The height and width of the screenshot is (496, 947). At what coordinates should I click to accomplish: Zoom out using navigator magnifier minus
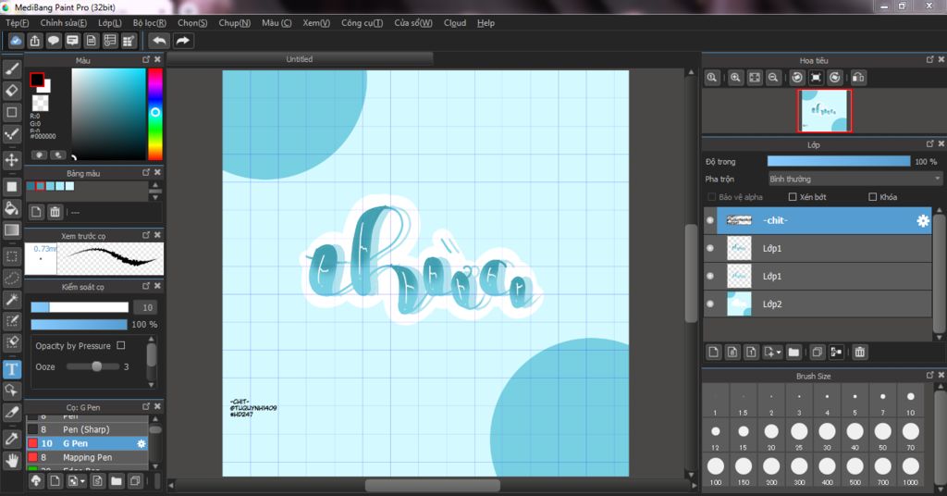pyautogui.click(x=772, y=78)
